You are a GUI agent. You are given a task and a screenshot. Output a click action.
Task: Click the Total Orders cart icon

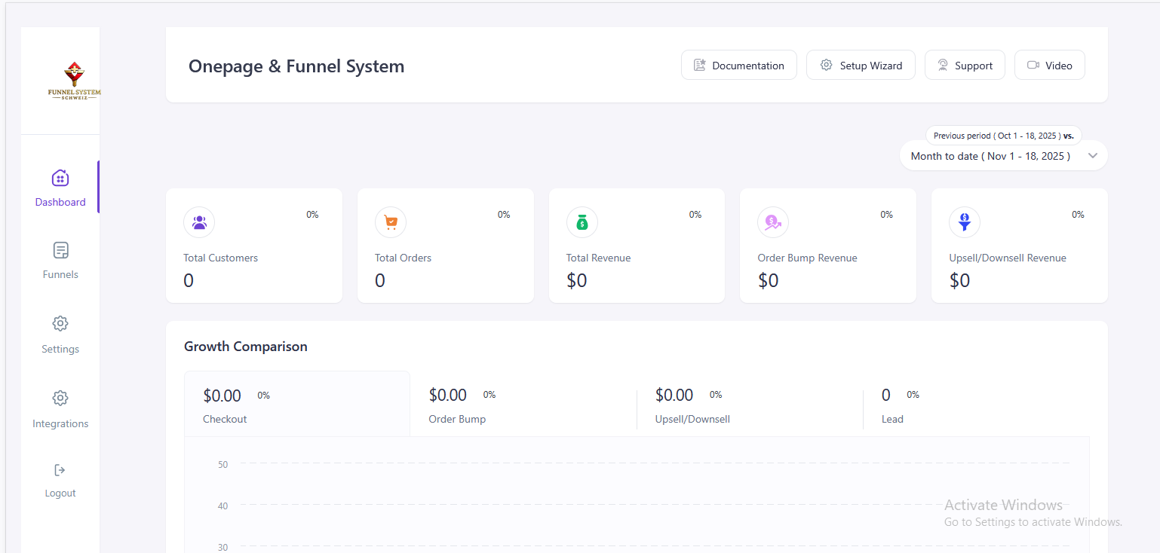(x=391, y=222)
